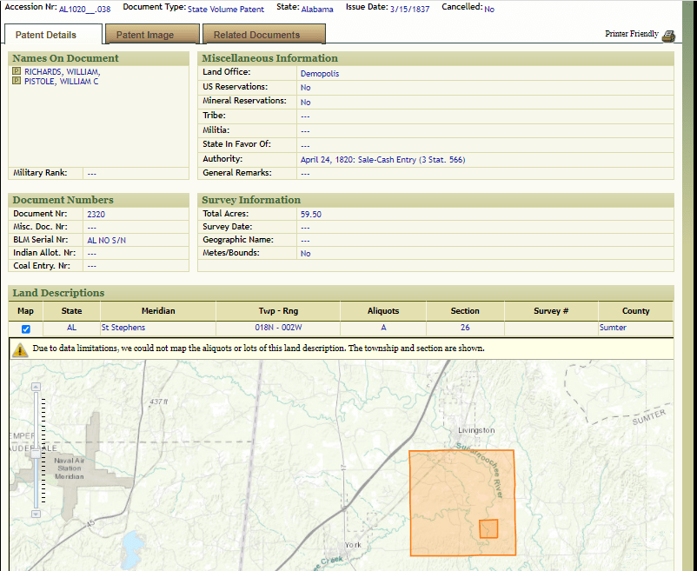Image resolution: width=697 pixels, height=571 pixels.
Task: Click the patentee icon beside PISTOLE, WILLIAM C
Action: coord(17,82)
